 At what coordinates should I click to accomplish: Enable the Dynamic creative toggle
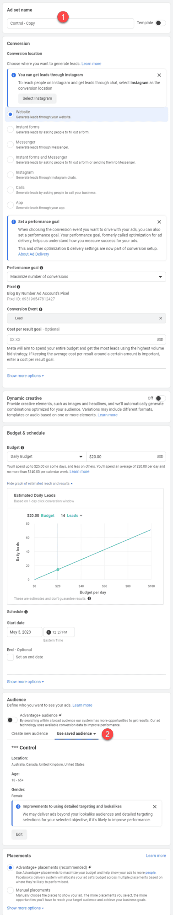pyautogui.click(x=160, y=398)
